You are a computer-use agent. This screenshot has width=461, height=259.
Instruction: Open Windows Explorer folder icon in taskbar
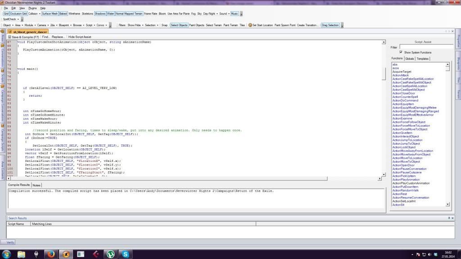click(x=21, y=254)
